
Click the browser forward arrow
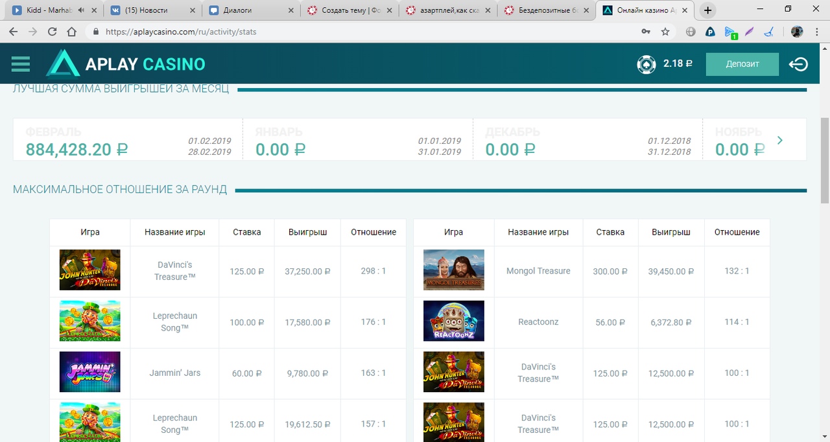point(32,31)
